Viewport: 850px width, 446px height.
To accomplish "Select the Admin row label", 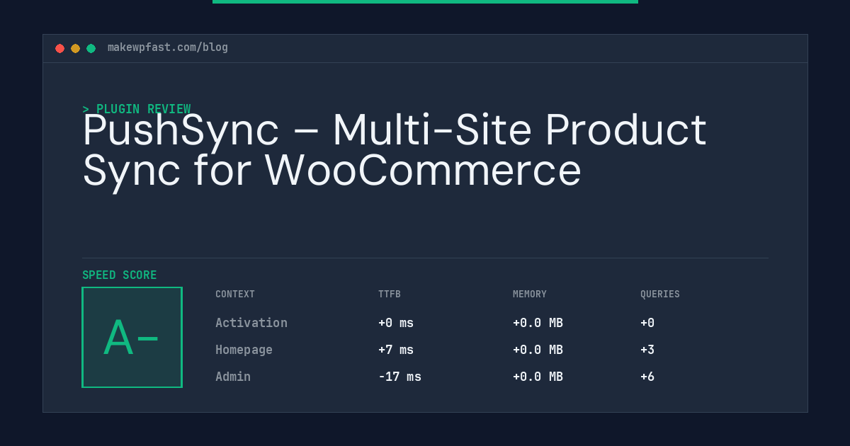I will point(233,377).
